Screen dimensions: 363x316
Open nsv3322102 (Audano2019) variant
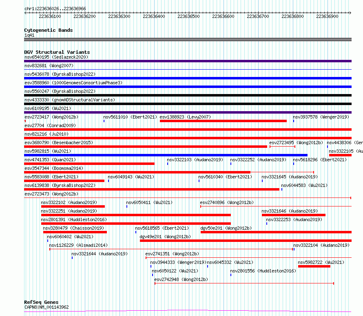click(69, 202)
